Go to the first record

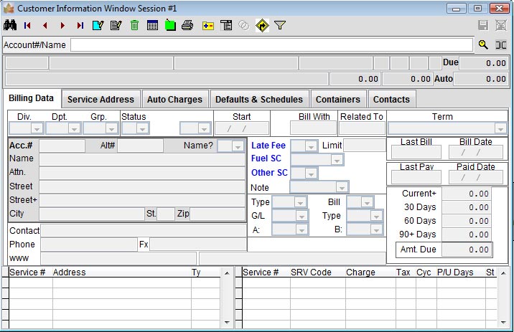tap(28, 26)
